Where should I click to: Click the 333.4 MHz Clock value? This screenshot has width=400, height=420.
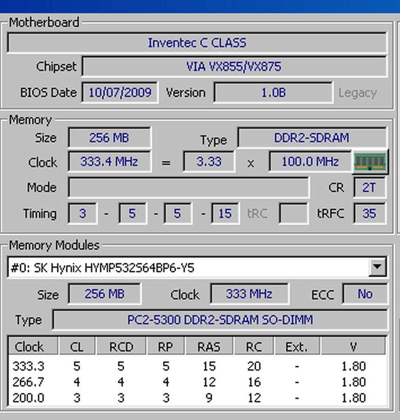[109, 162]
